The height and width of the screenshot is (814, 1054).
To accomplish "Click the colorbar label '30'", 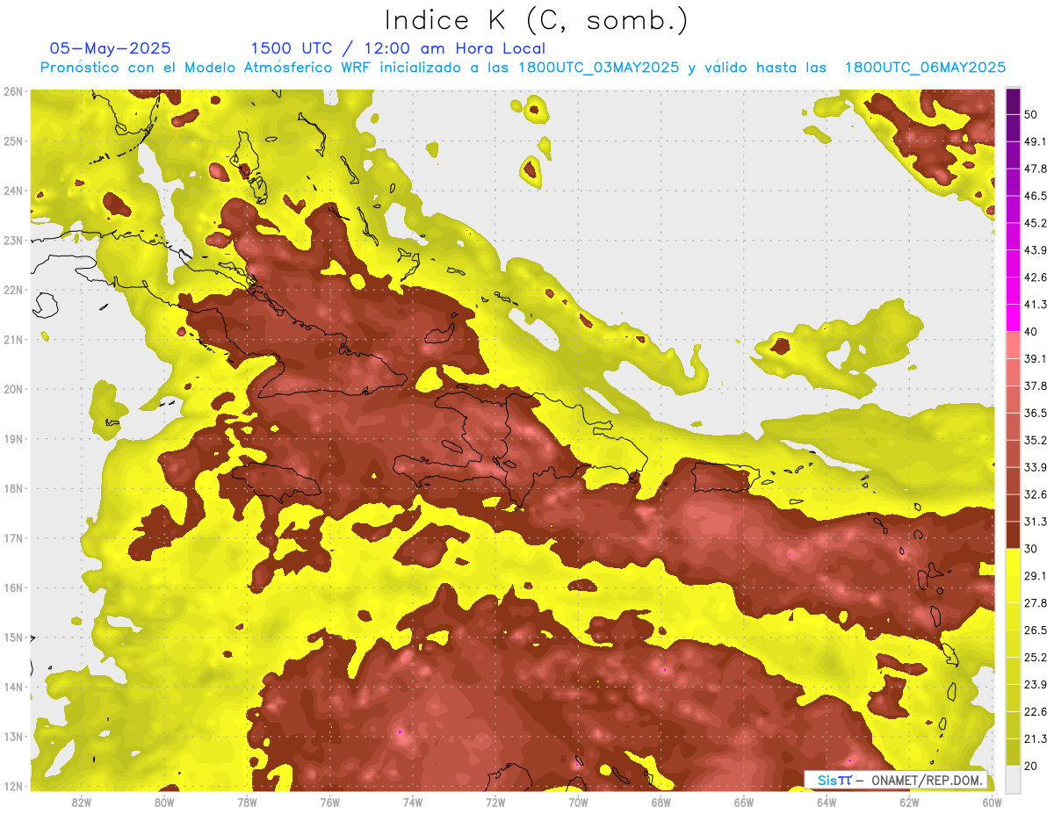I will point(1032,549).
